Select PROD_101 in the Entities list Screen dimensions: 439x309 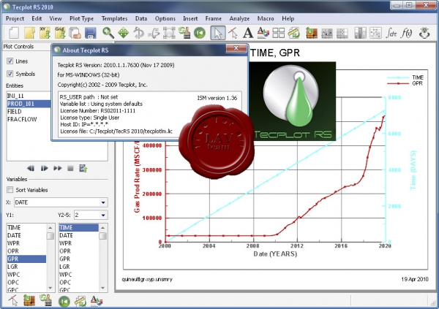pyautogui.click(x=29, y=104)
